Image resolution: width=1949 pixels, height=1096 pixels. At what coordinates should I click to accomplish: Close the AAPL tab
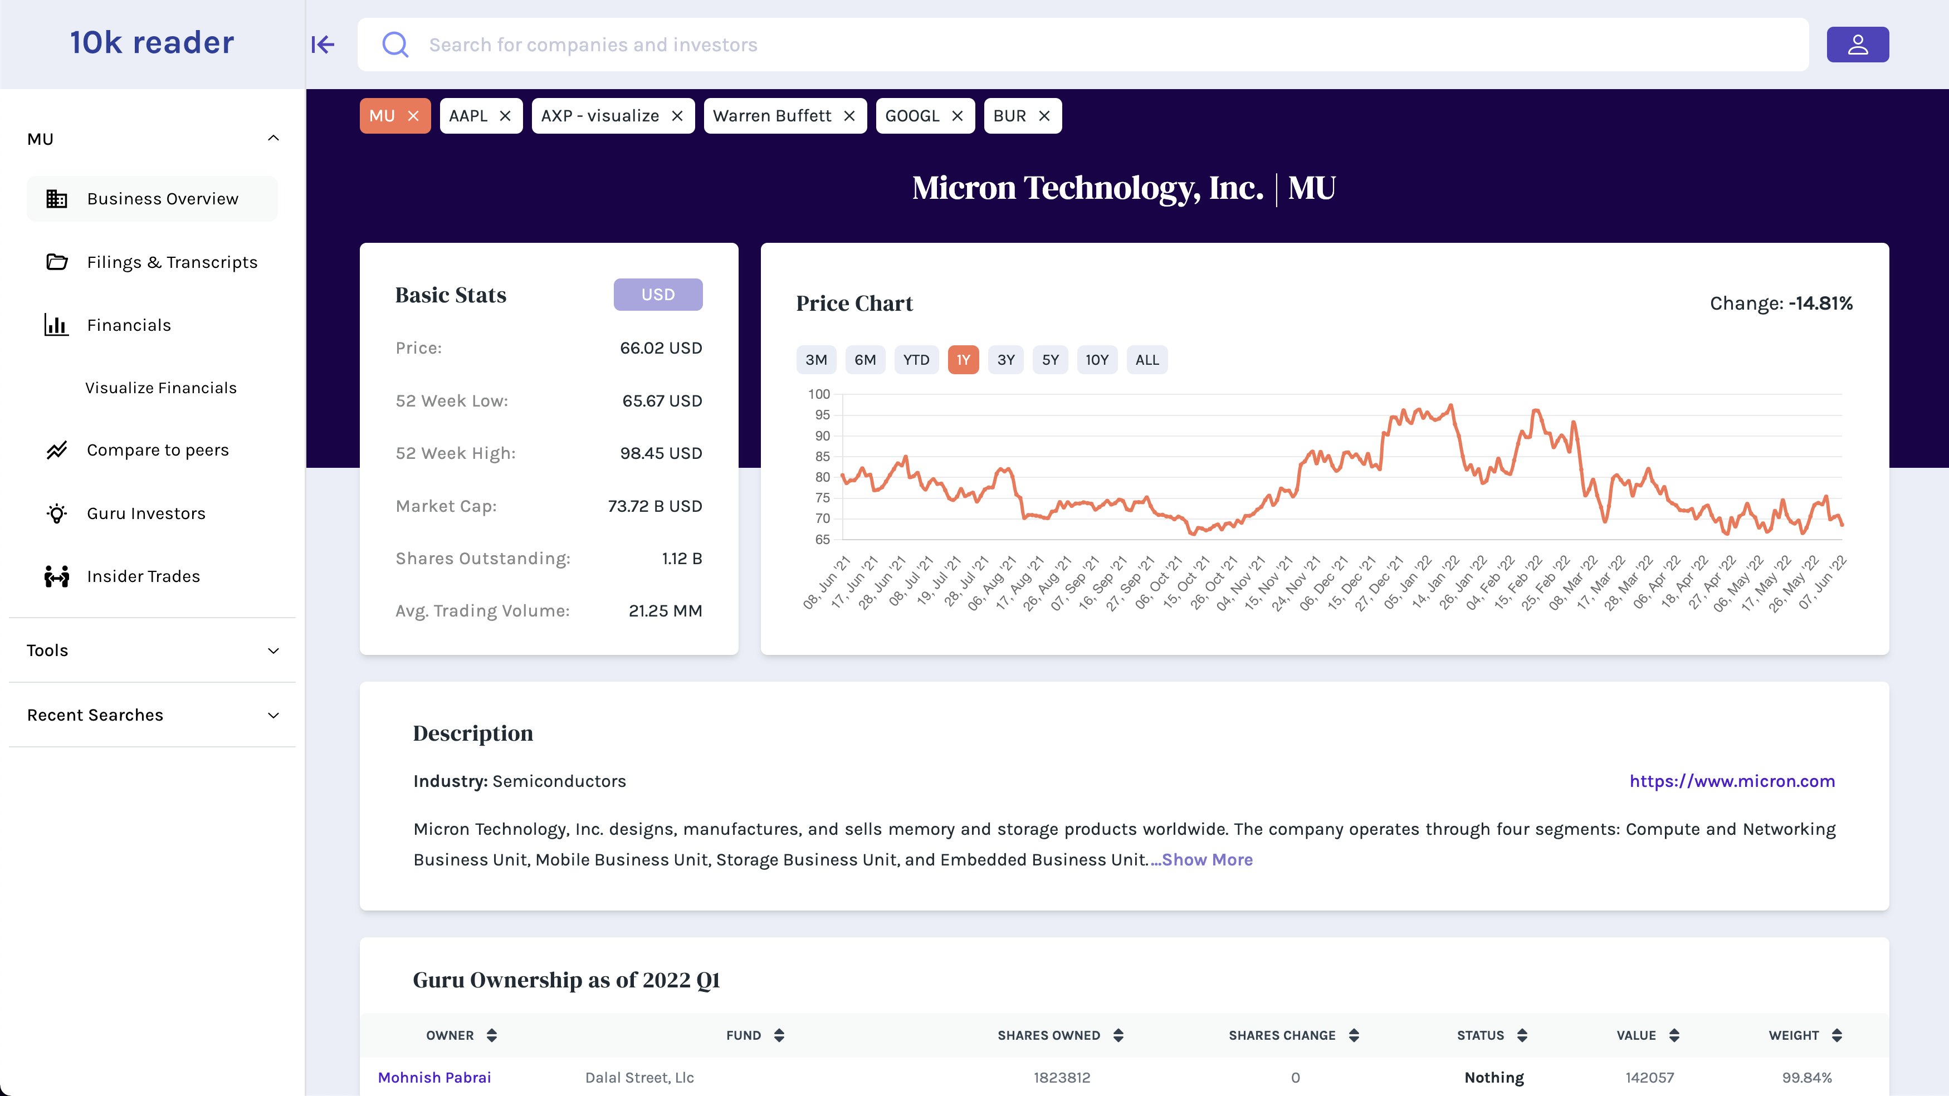click(505, 116)
